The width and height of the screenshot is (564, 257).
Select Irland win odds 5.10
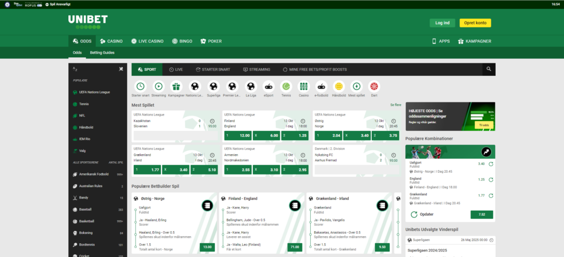pyautogui.click(x=204, y=169)
